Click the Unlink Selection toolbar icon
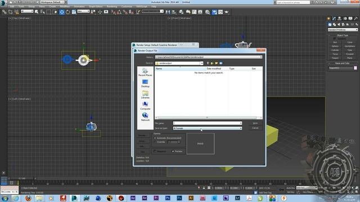The height and width of the screenshot is (202, 360). [x=10, y=12]
